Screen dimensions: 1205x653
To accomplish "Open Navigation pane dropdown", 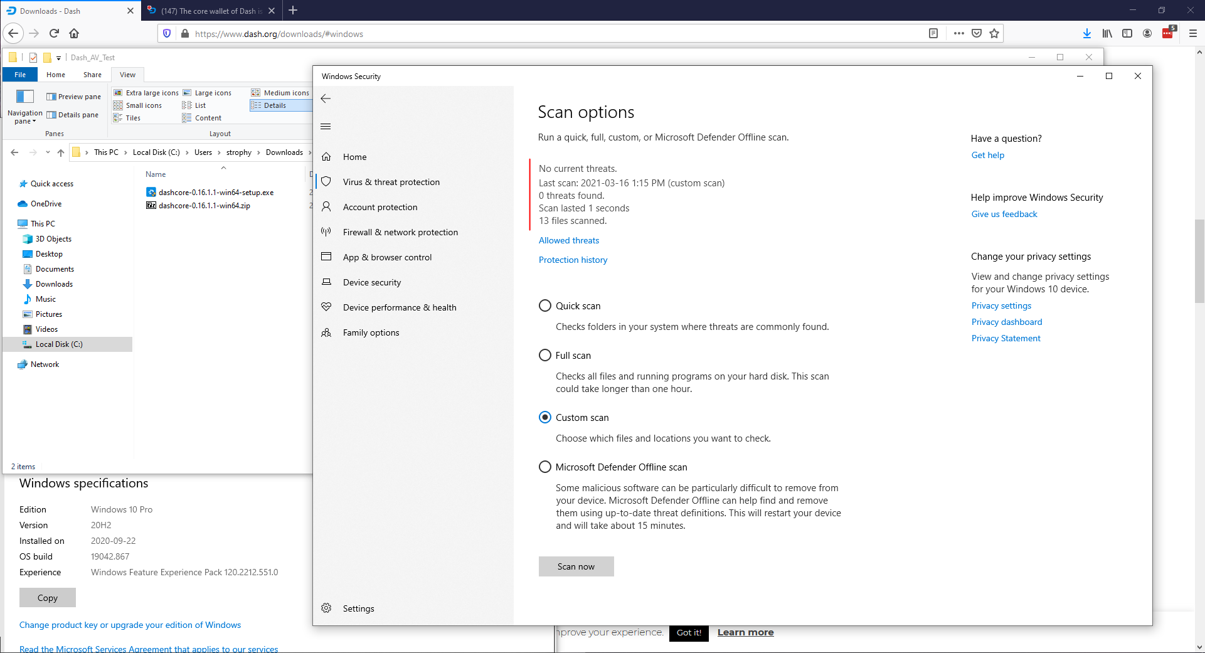I will click(25, 117).
